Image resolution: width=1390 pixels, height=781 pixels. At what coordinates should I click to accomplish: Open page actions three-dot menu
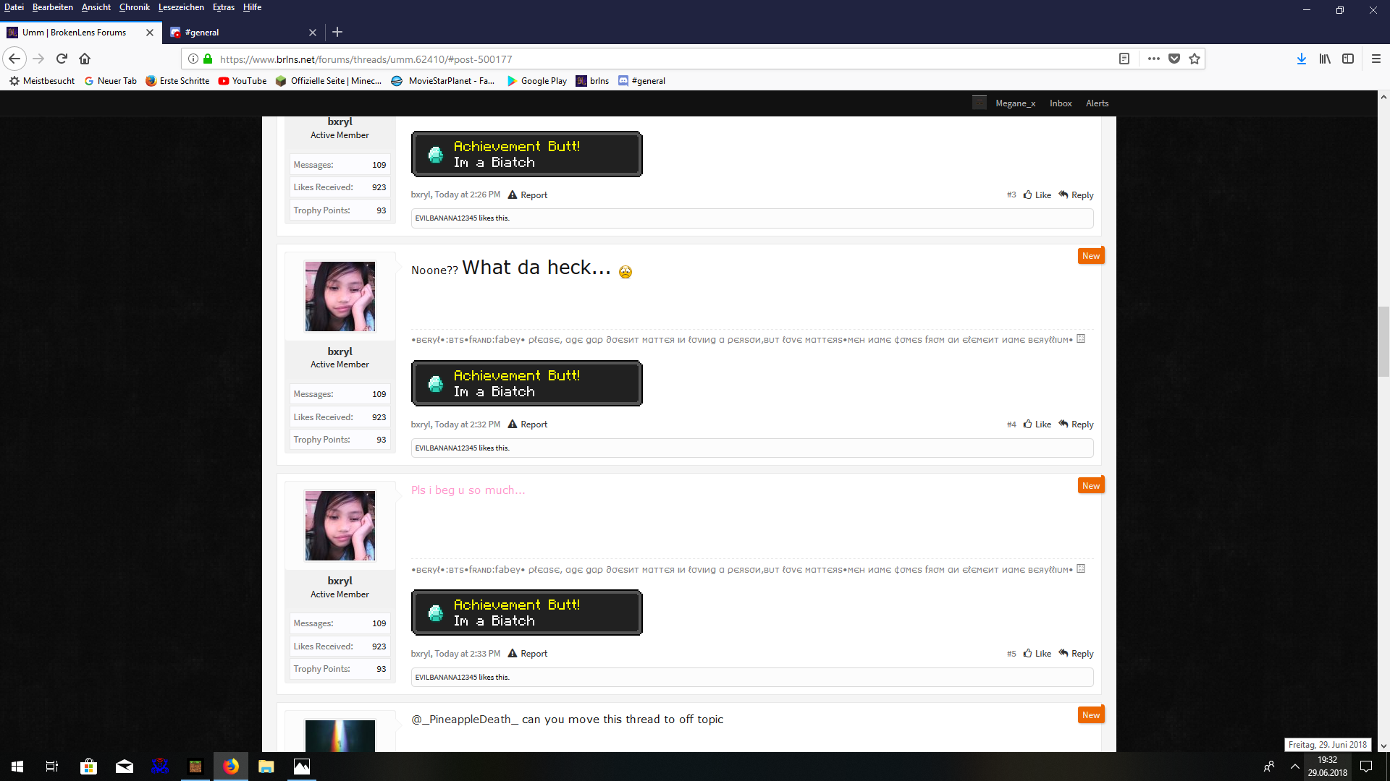[x=1154, y=59]
